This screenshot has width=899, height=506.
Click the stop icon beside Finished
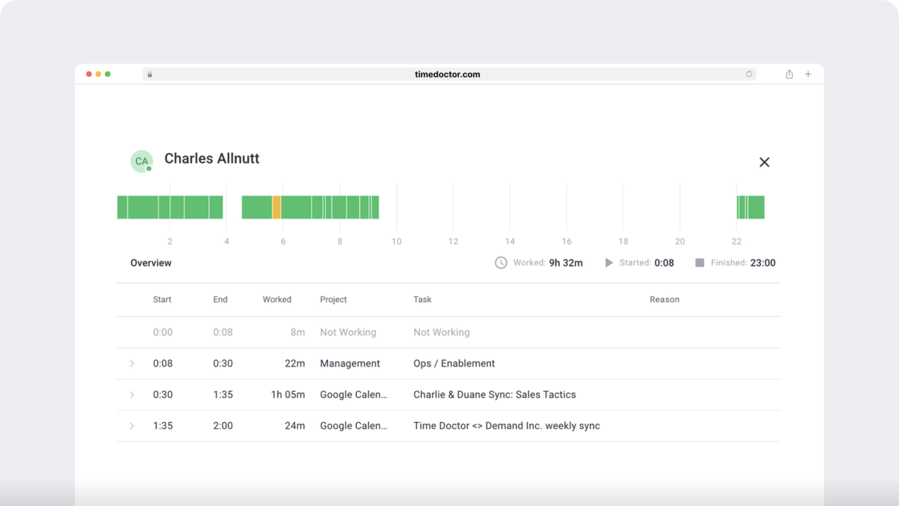[699, 263]
